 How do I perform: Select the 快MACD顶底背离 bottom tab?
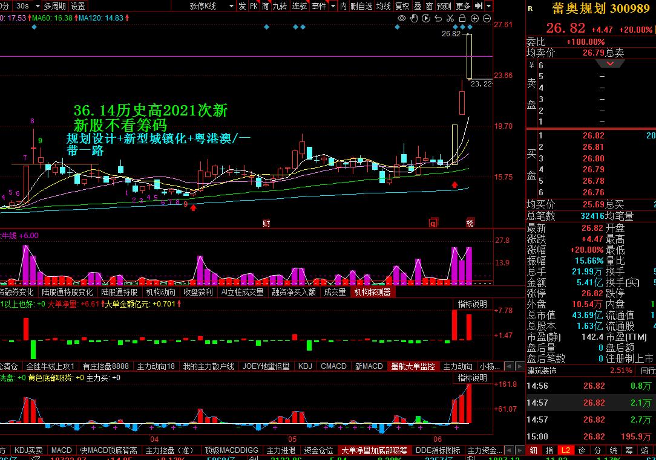click(108, 450)
